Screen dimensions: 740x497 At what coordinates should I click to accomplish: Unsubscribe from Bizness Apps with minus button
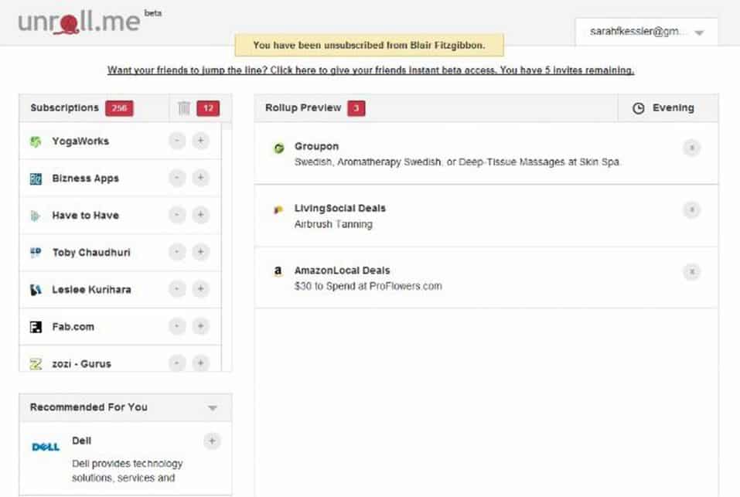(x=177, y=178)
